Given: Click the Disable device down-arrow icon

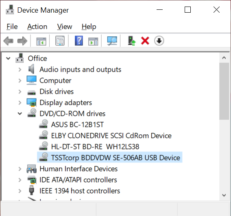Looking at the screenshot, I should (159, 41).
